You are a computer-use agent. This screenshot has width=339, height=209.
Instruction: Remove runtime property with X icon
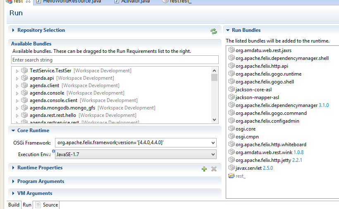214,169
